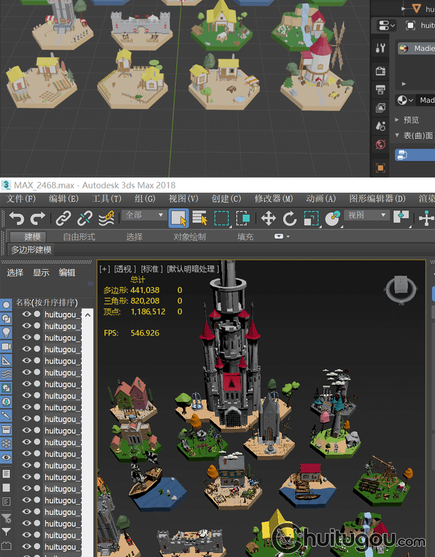Open the 全部 selection filter dropdown

click(145, 215)
